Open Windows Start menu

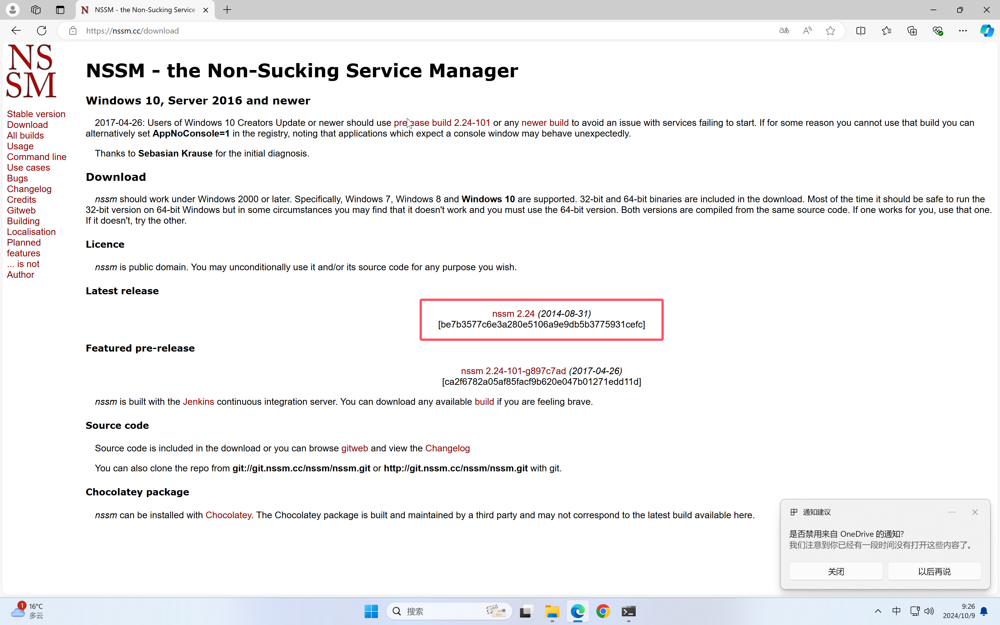tap(371, 611)
